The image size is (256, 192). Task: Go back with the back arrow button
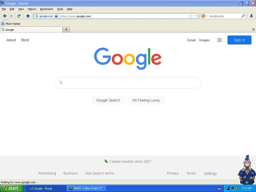pos(5,16)
